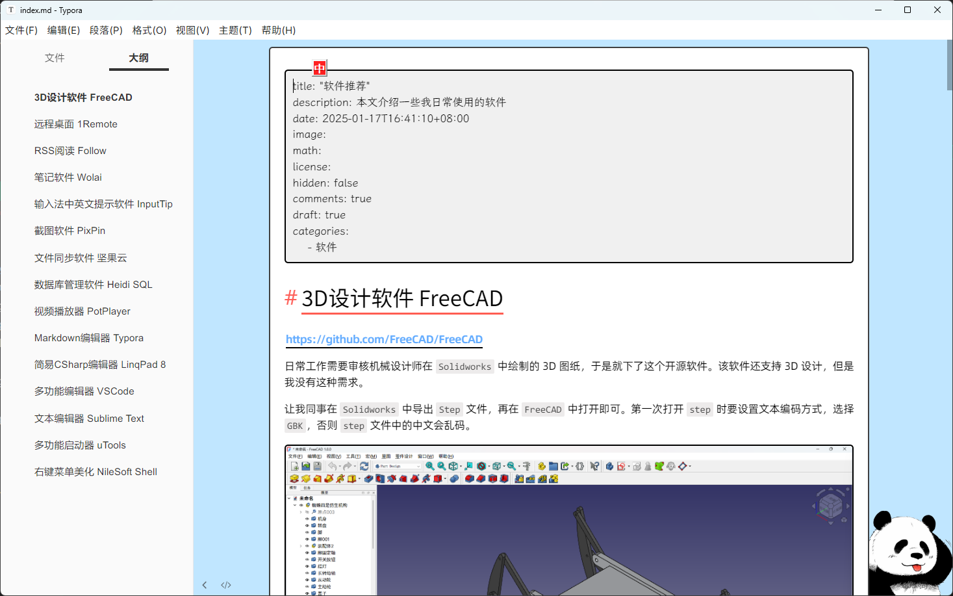Toggle source code mode icon

[x=226, y=585]
